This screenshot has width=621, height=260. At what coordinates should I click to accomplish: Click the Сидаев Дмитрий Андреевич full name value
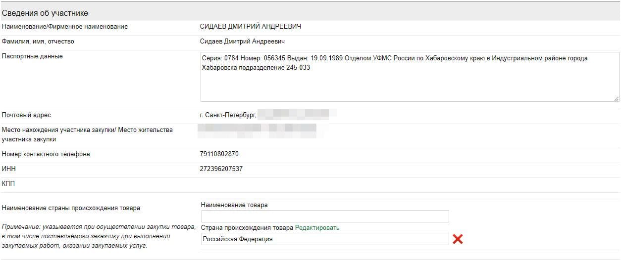(x=242, y=42)
